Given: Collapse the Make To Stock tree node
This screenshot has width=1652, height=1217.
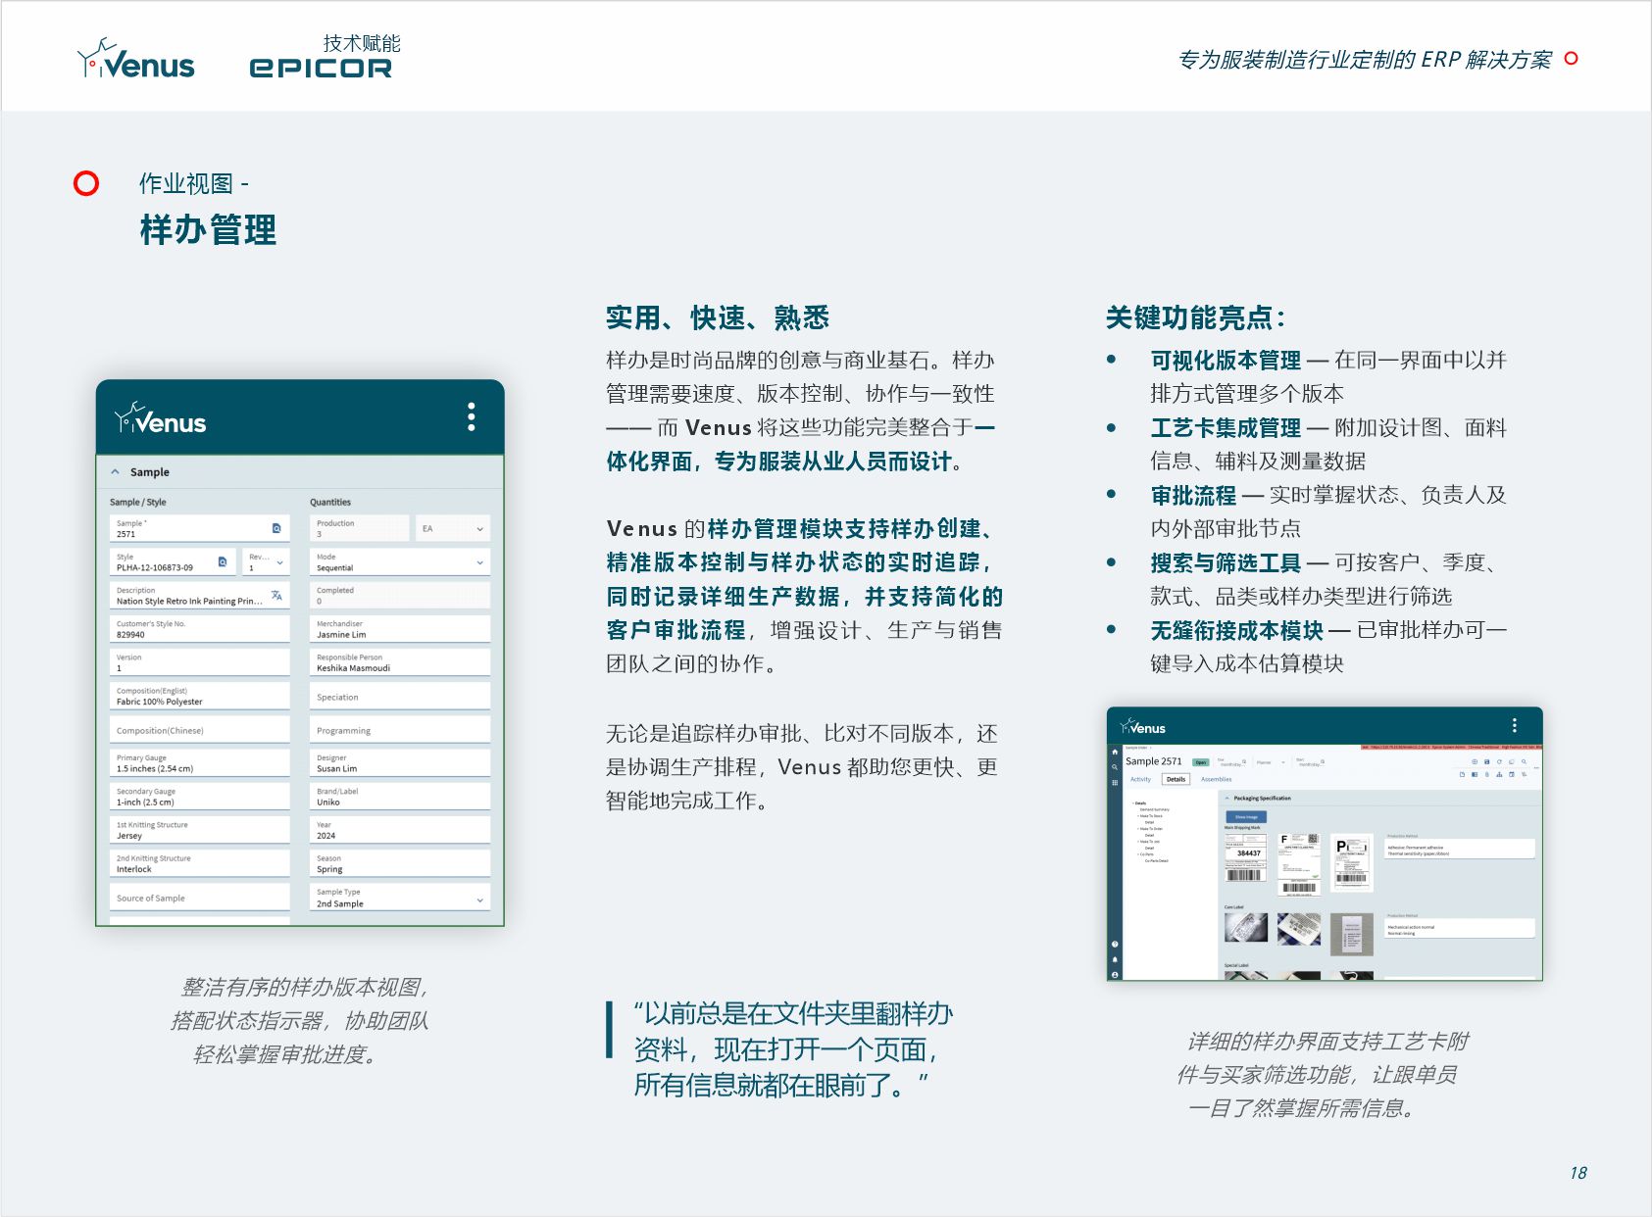Looking at the screenshot, I should 1138,815.
